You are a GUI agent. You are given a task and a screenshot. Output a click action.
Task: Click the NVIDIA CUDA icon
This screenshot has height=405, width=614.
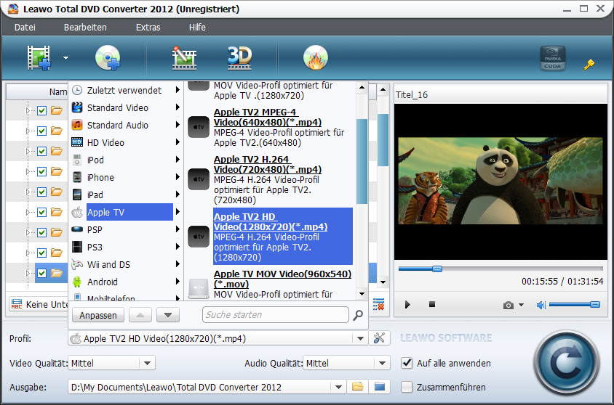[x=552, y=59]
